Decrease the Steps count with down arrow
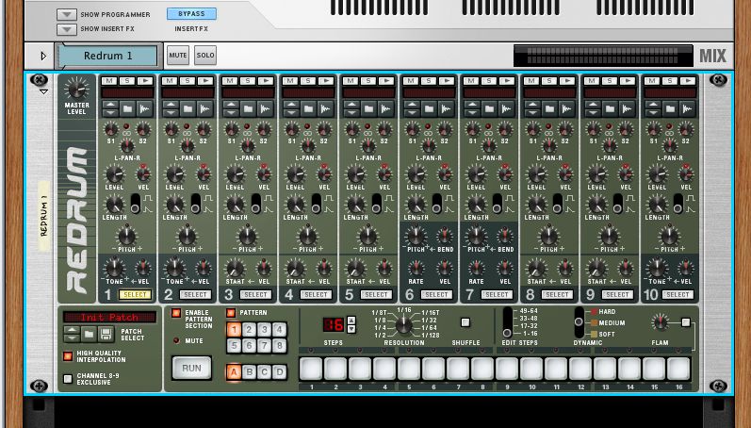 351,329
